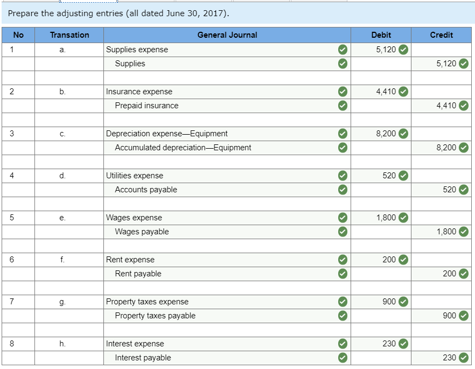Click the No column header

18,35
